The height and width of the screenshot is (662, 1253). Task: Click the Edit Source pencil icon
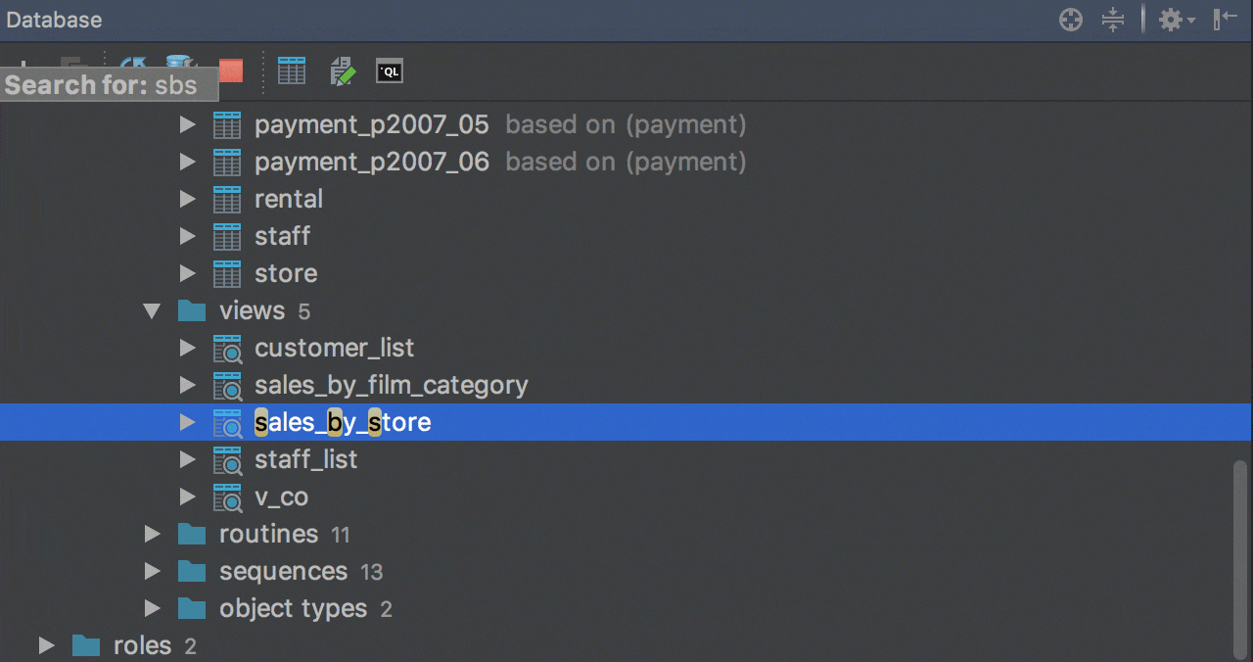coord(342,71)
